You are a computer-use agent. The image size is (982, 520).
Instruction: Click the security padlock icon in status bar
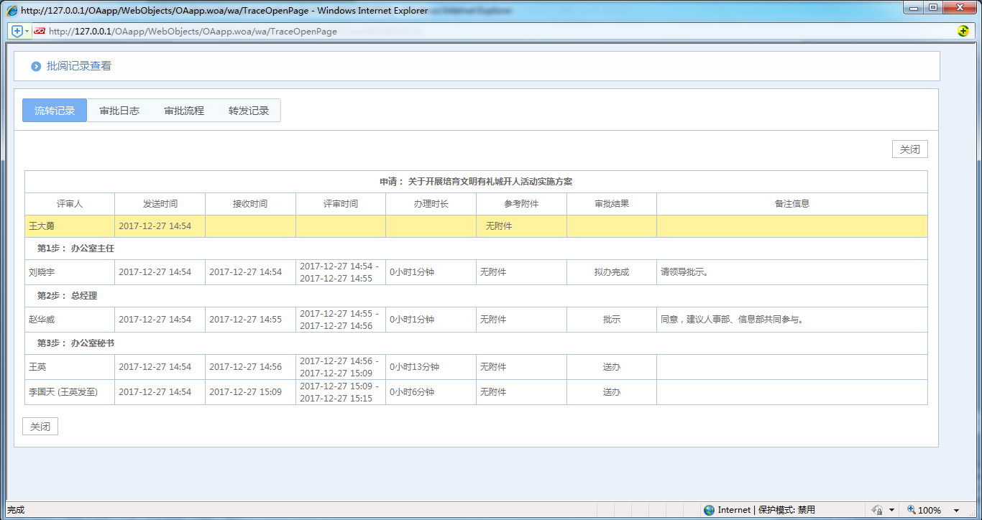pos(877,510)
